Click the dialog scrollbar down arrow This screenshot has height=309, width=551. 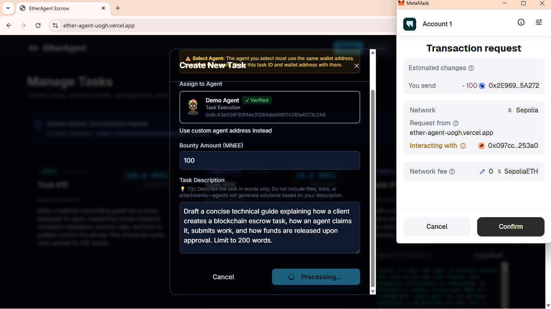373,291
